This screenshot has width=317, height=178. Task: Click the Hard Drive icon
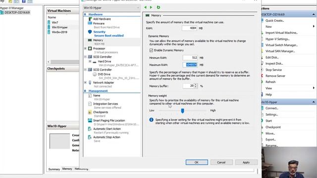95,61
